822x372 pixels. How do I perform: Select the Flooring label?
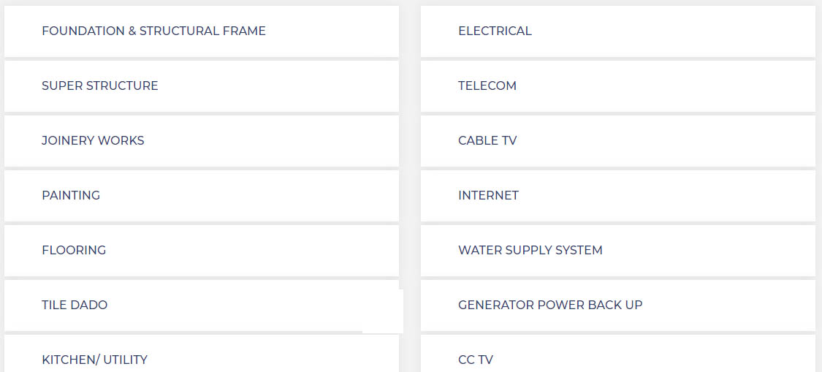tap(74, 250)
